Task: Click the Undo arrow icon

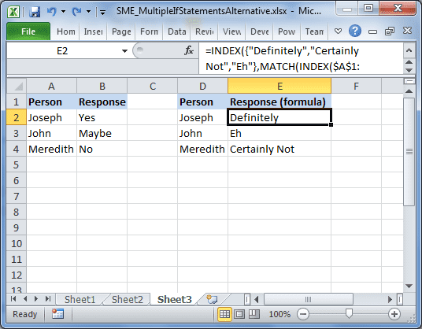Action: click(x=51, y=11)
